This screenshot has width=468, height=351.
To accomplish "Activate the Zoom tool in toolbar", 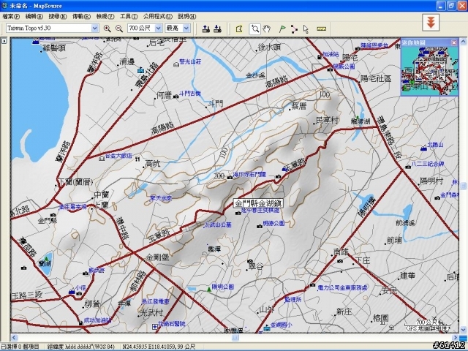I will [255, 29].
